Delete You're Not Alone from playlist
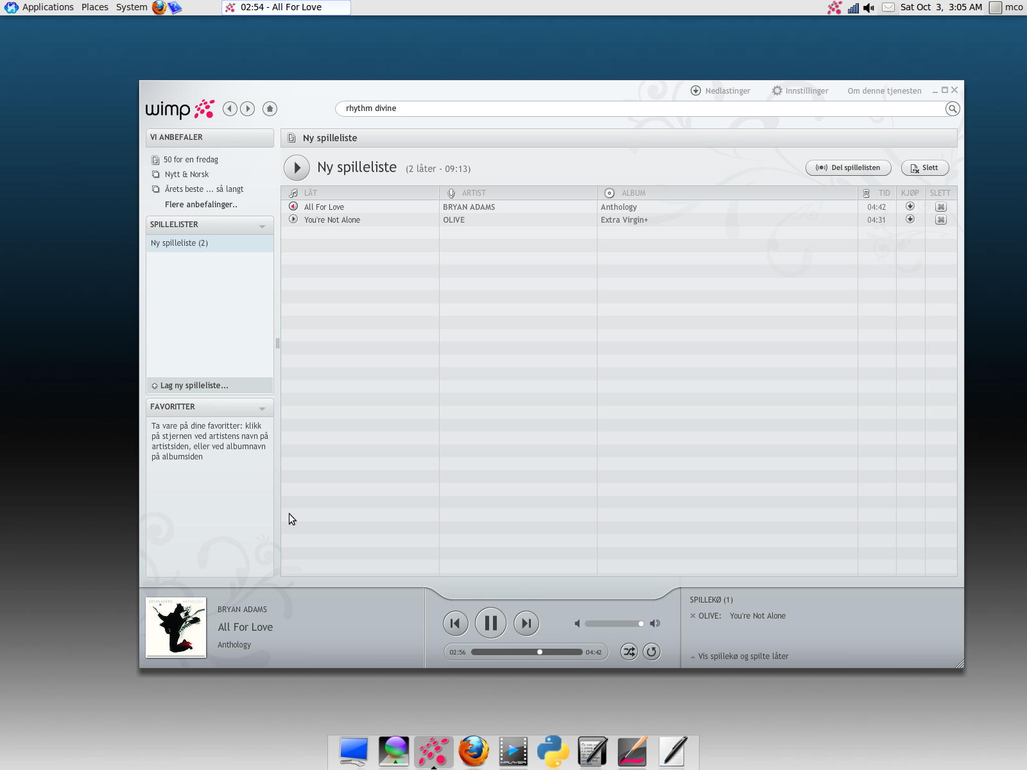Screen dimensions: 1027x770 click(941, 220)
